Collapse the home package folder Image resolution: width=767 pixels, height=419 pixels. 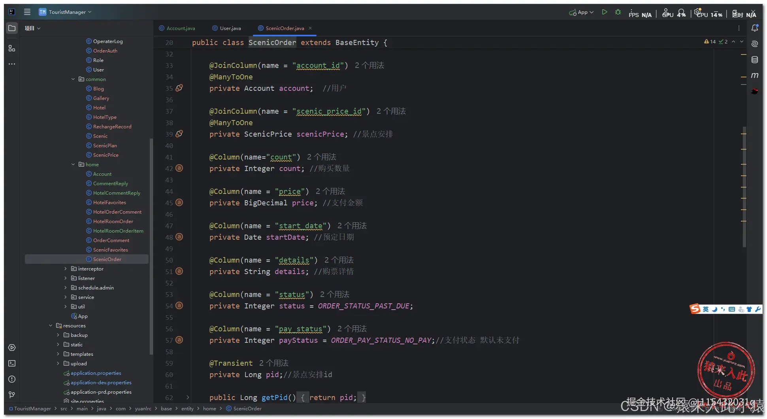(x=73, y=165)
